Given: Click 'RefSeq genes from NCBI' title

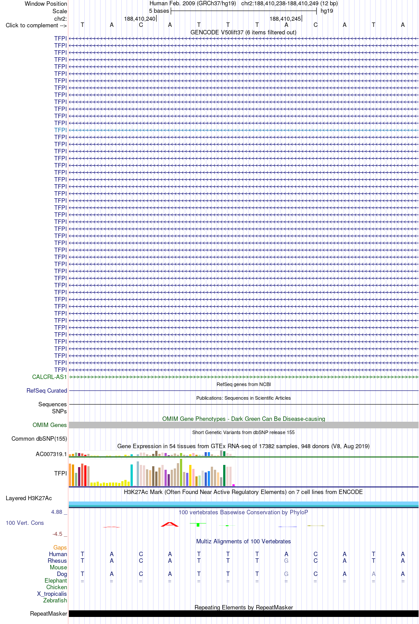Looking at the screenshot, I should click(243, 384).
